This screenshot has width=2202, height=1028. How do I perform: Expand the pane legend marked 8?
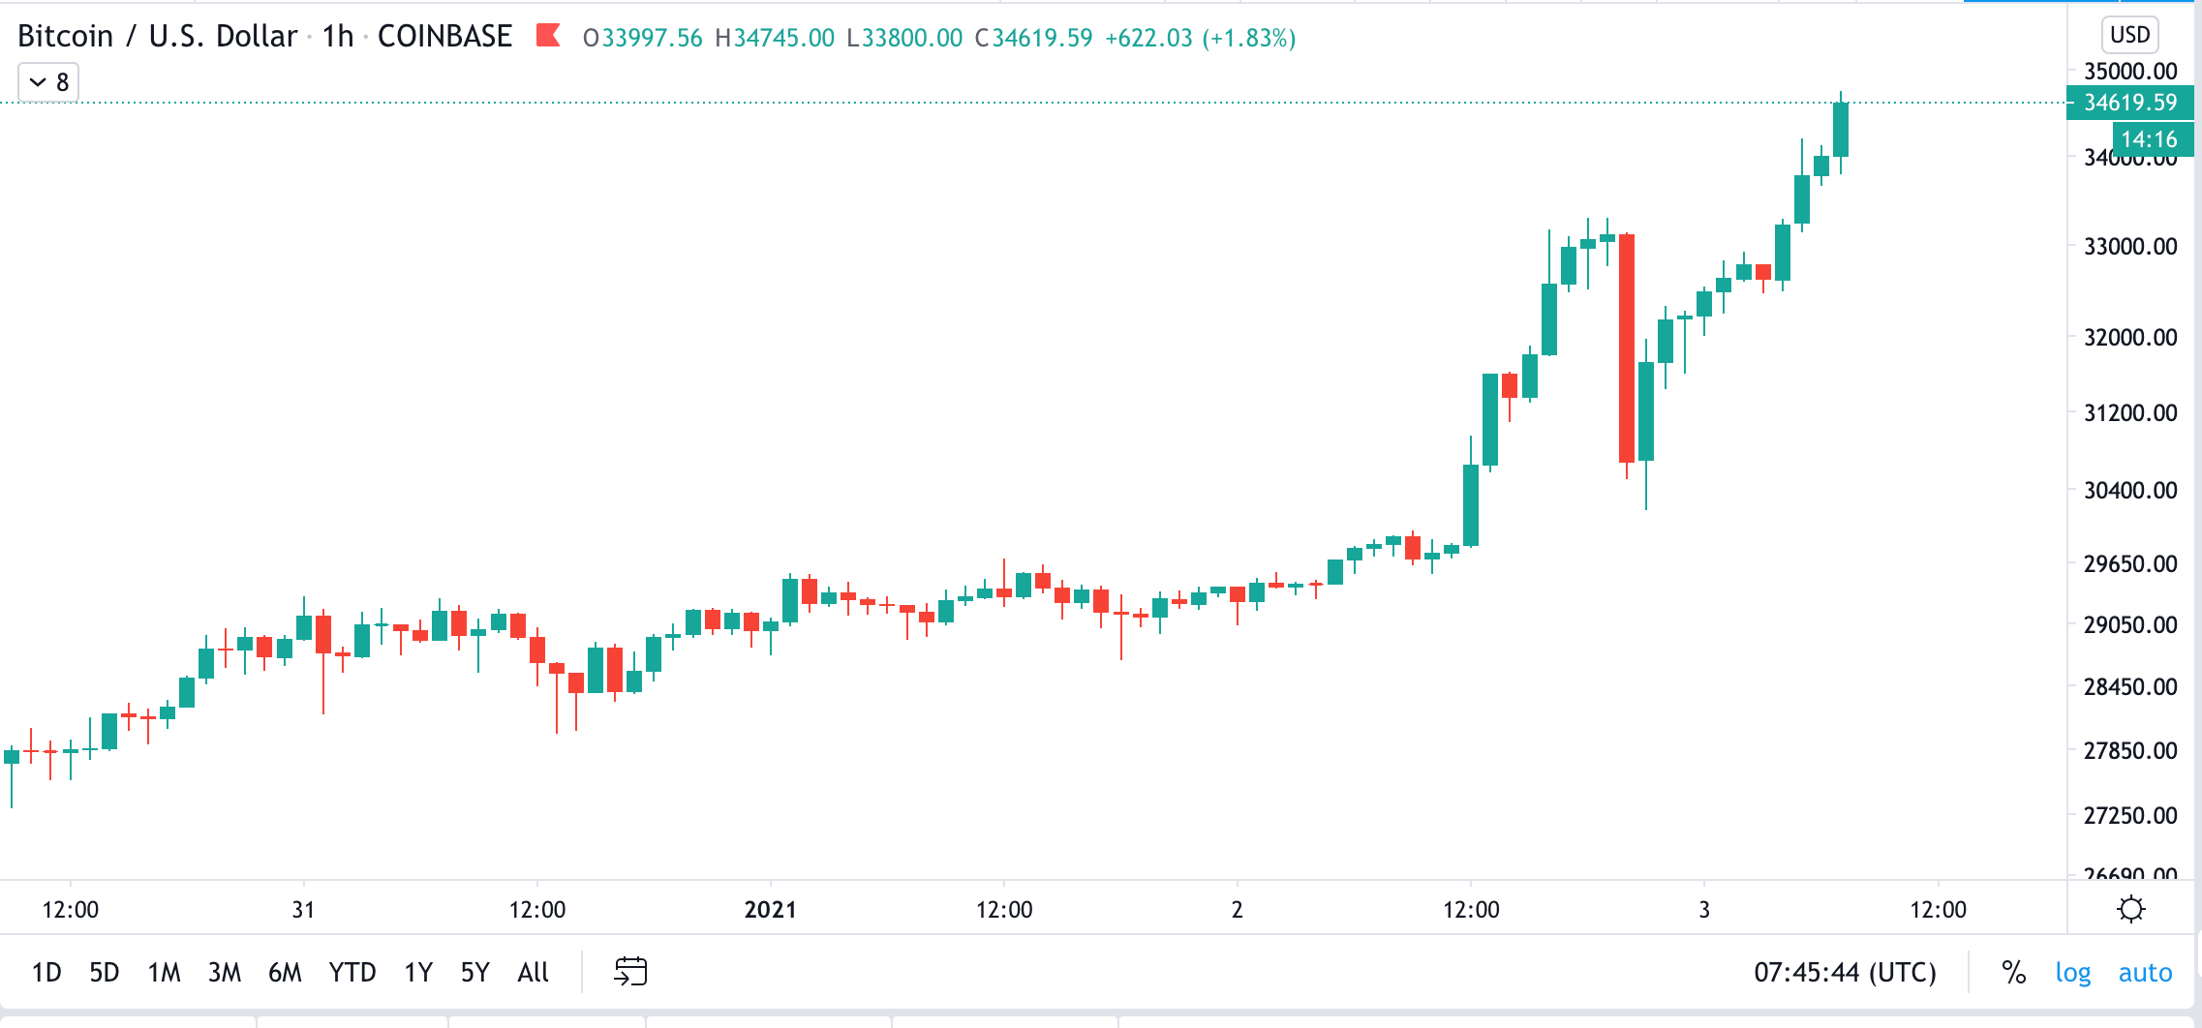click(x=60, y=82)
